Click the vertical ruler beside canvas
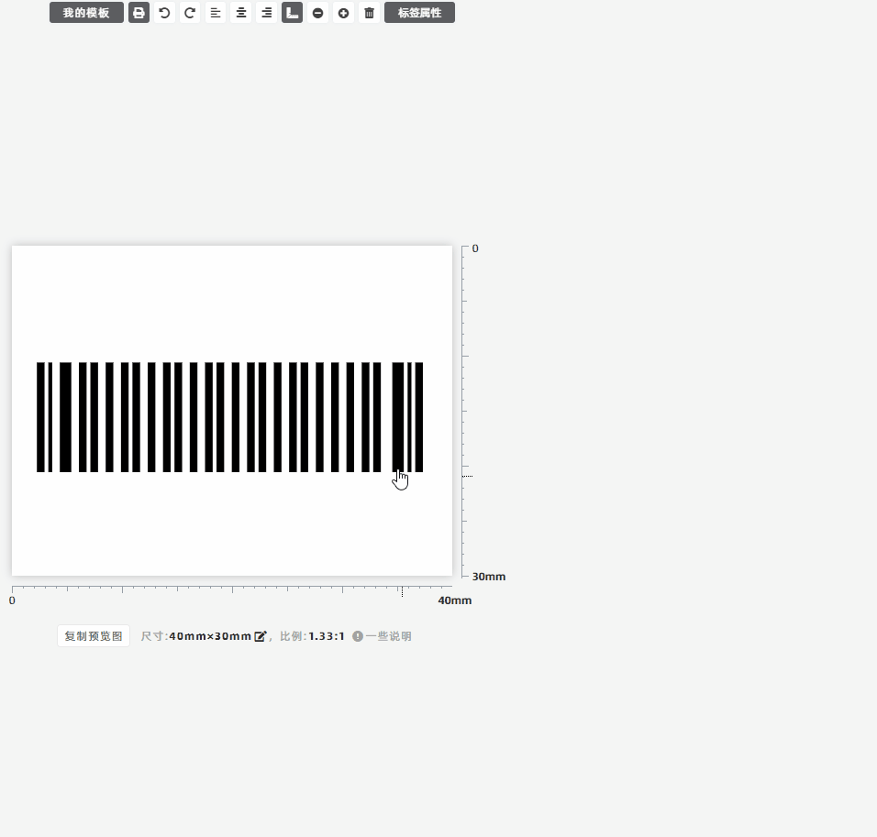This screenshot has width=877, height=837. pyautogui.click(x=465, y=412)
